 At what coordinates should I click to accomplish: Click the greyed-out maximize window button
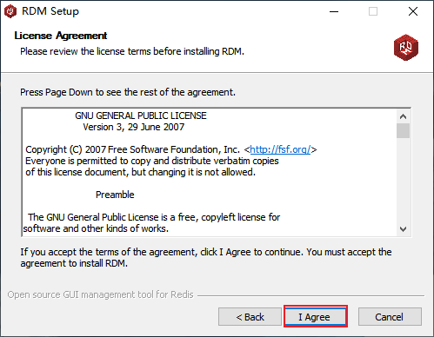[373, 11]
